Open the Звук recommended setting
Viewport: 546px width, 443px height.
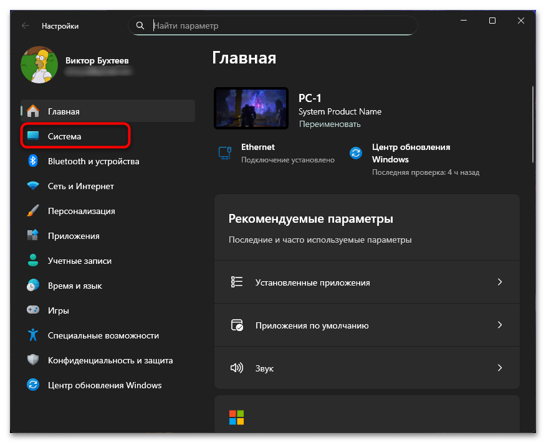[367, 368]
